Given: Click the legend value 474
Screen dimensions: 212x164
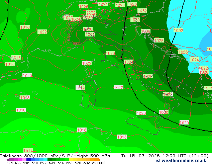Looking at the screenshot, I should [x=10, y=163].
